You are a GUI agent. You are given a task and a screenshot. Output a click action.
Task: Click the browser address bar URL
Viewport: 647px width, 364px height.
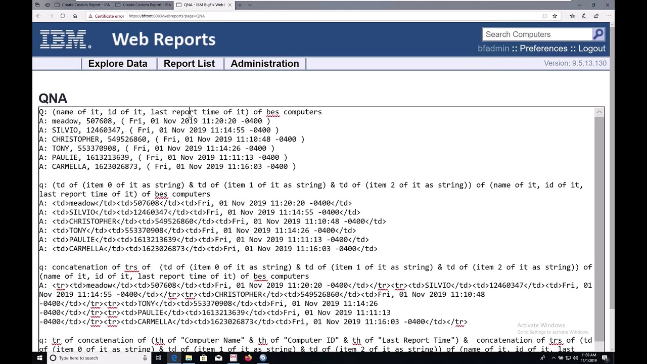[x=166, y=16]
